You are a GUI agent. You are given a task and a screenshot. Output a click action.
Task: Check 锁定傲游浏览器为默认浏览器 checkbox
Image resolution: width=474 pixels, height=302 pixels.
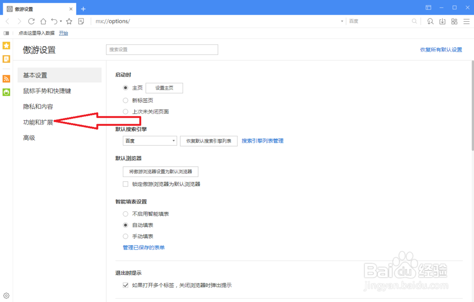(x=126, y=184)
